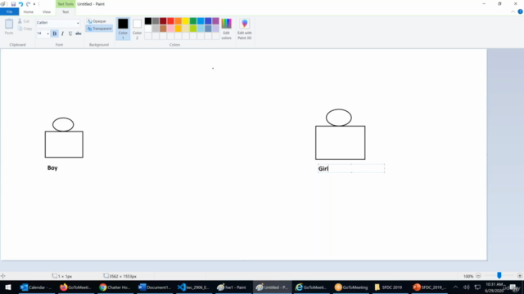Click the 100% zoom level text
Screen dimensions: 524x294
tap(468, 276)
